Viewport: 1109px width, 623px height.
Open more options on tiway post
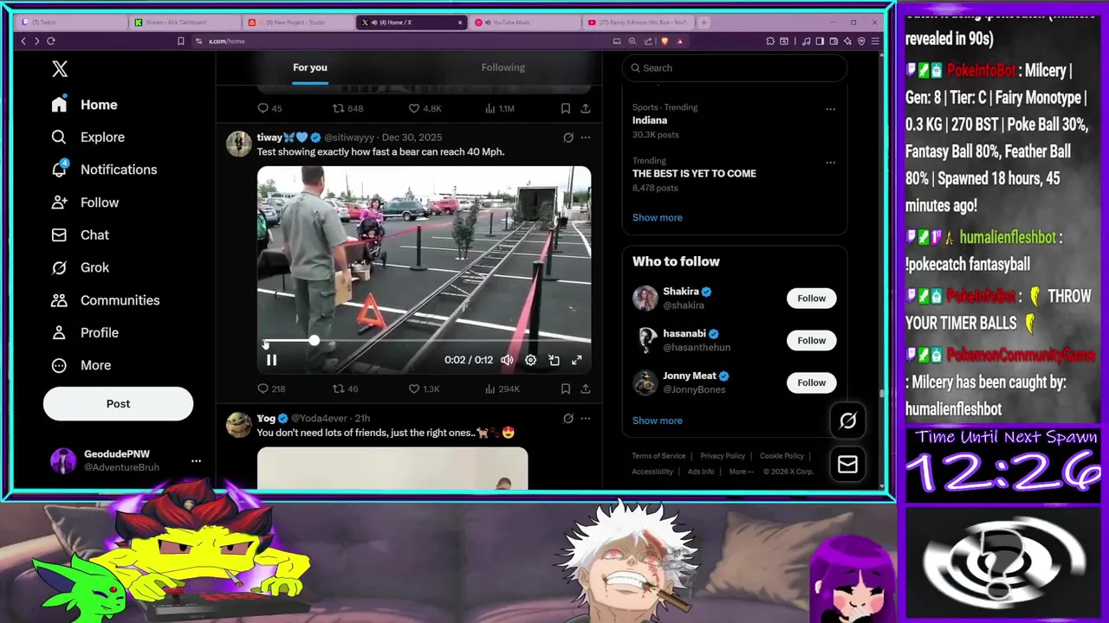click(x=586, y=138)
